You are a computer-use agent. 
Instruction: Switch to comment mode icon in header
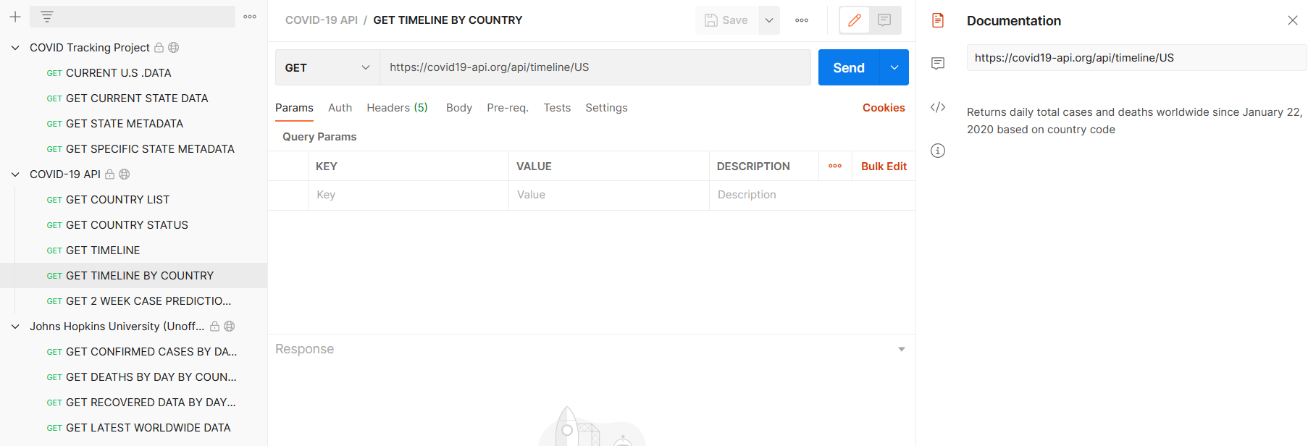coord(884,20)
